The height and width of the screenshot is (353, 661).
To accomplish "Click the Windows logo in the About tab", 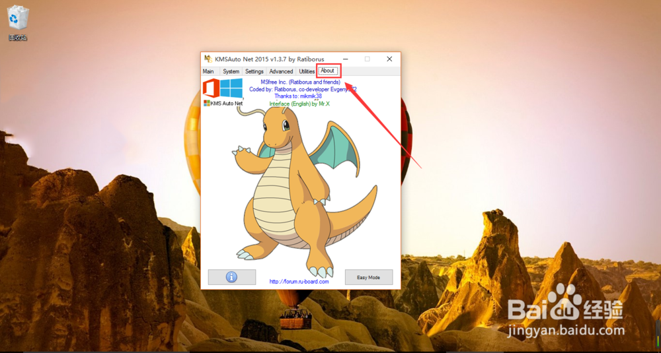I will click(231, 88).
